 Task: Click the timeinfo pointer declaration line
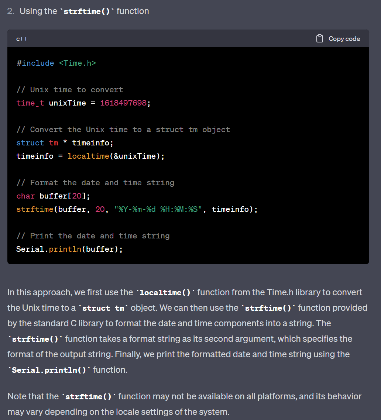tap(65, 143)
